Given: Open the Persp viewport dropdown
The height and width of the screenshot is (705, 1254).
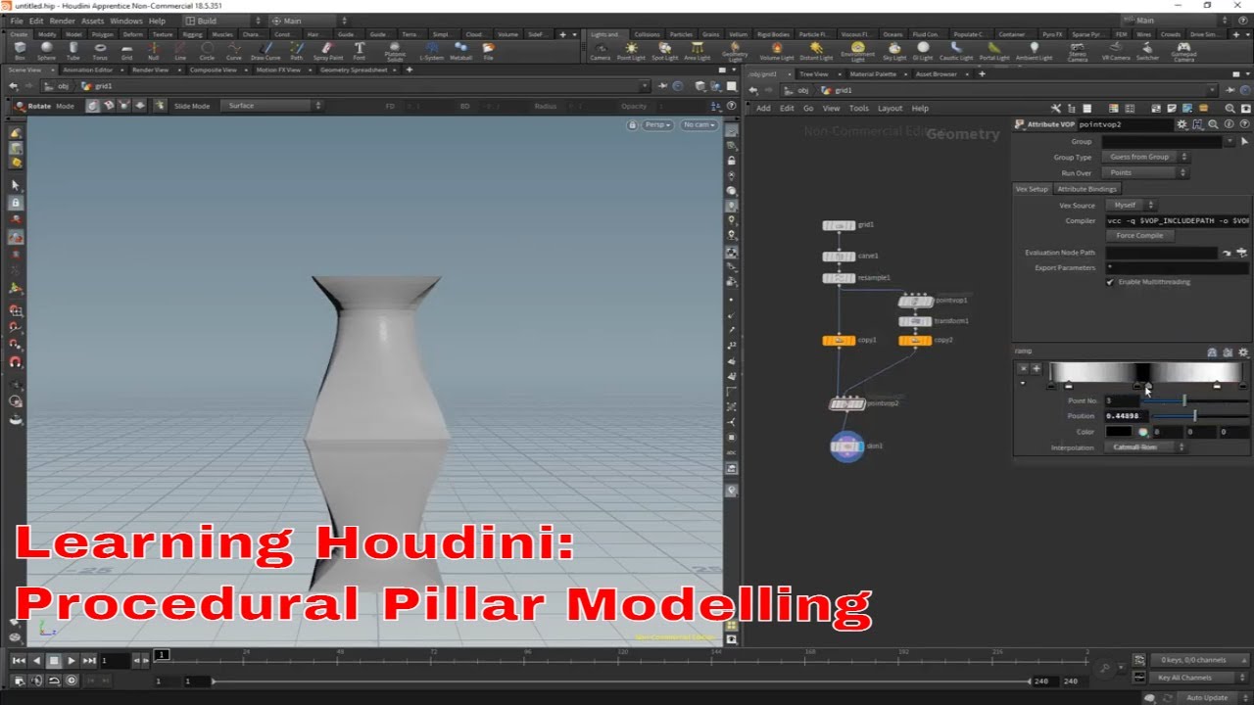Looking at the screenshot, I should (x=657, y=124).
